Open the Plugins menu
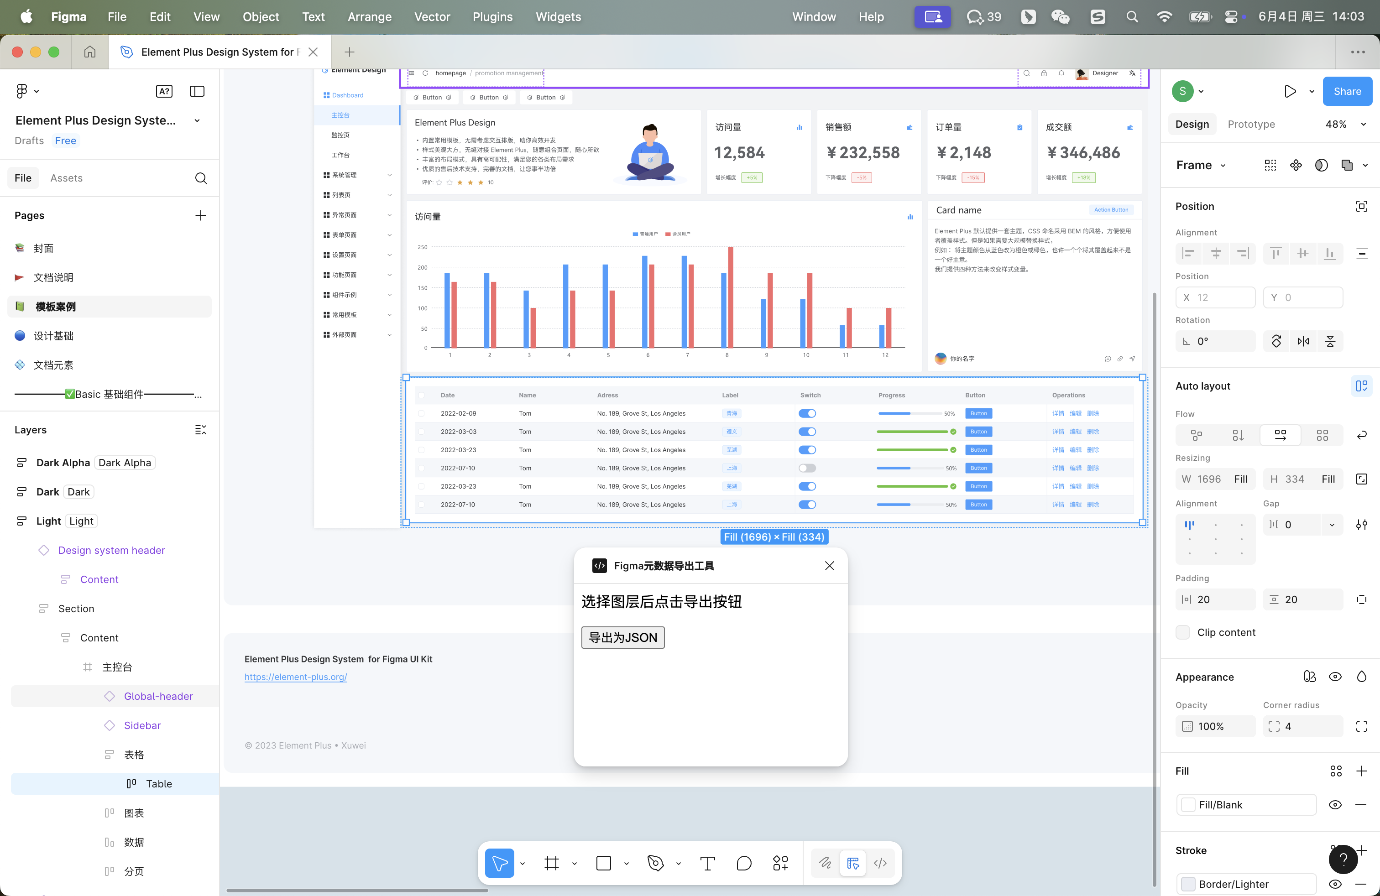 pos(492,17)
